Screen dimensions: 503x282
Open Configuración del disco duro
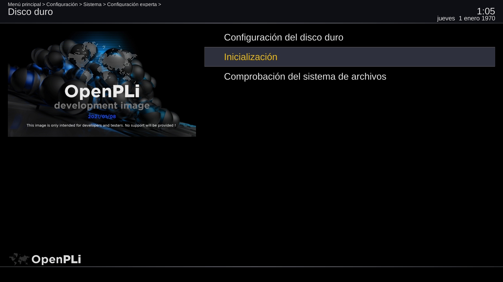pos(283,37)
